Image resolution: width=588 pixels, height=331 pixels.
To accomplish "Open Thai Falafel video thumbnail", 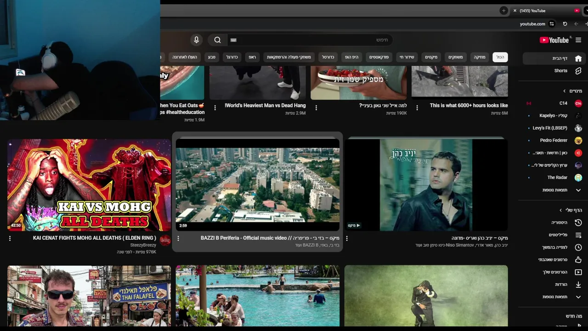I will pos(89,296).
